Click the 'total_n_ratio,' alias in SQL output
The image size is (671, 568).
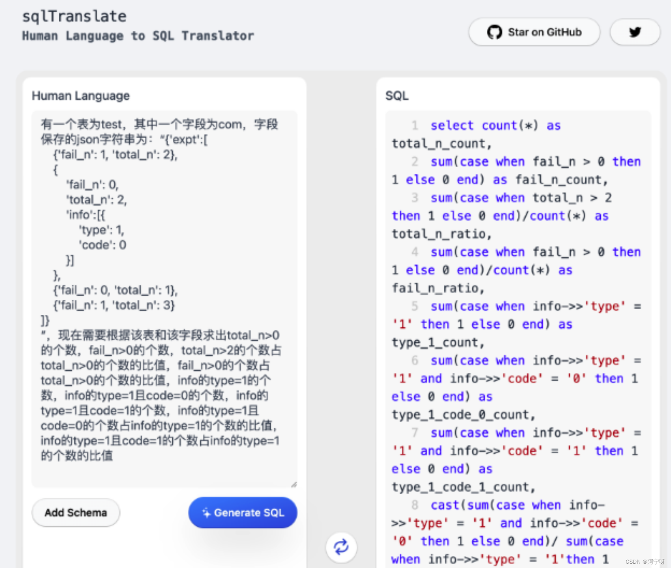tap(441, 234)
